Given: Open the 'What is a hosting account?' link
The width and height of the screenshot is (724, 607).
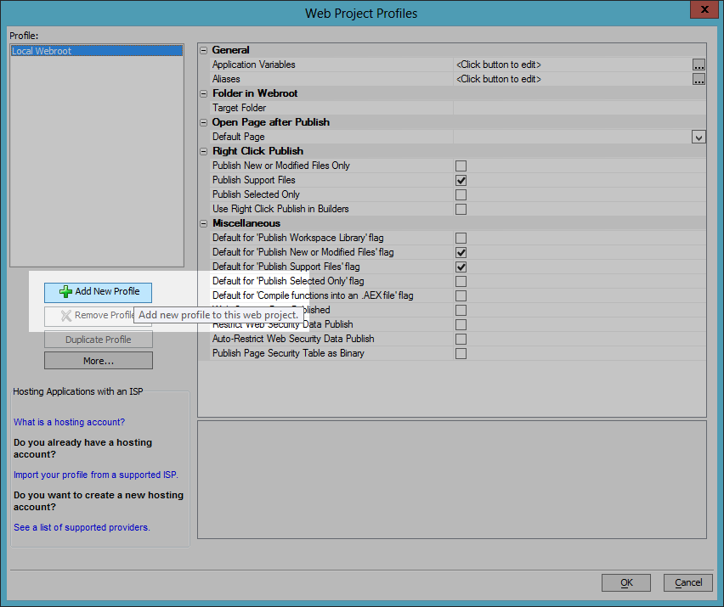Looking at the screenshot, I should point(70,422).
